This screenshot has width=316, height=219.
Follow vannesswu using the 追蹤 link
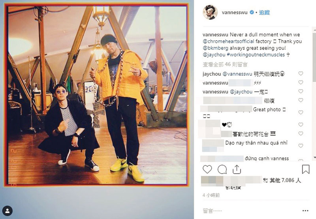click(264, 13)
